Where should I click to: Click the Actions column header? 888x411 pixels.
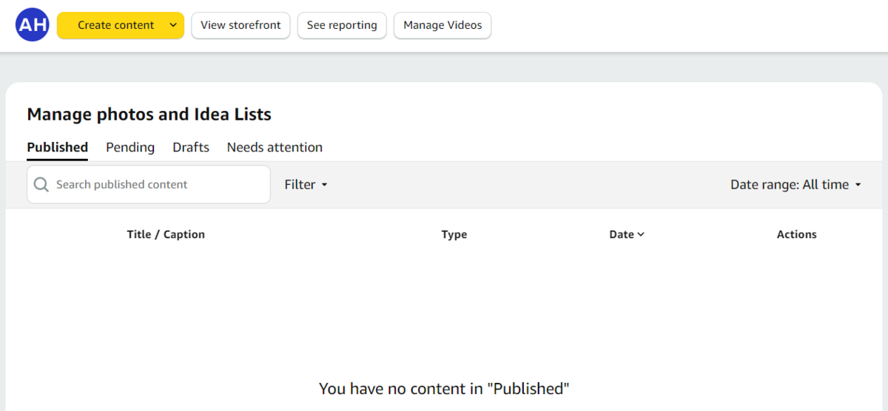click(796, 234)
